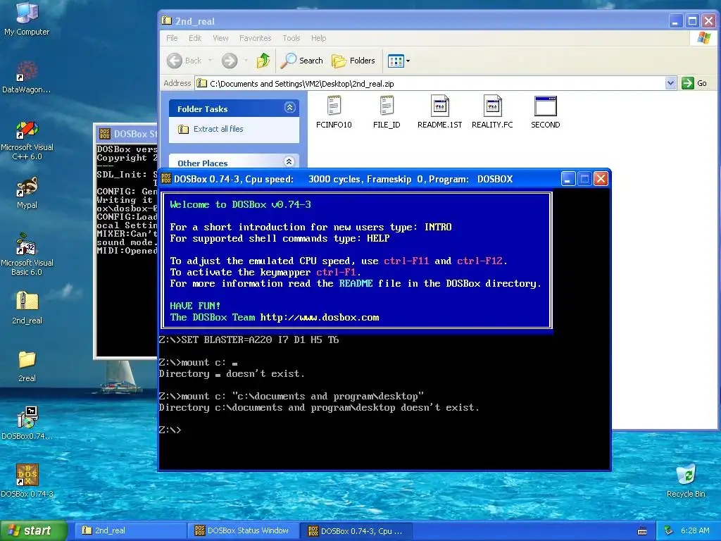721x541 pixels.
Task: Click the system tray notification icon
Action: click(669, 530)
